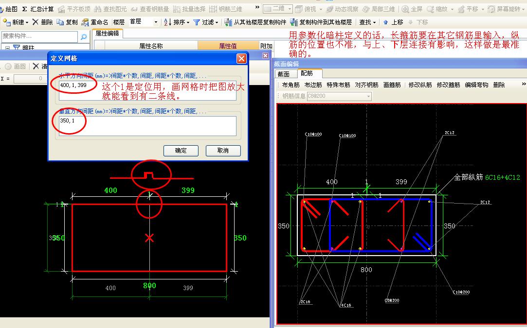Move component up with 上移
Image resolution: width=527 pixels, height=328 pixels.
click(393, 22)
